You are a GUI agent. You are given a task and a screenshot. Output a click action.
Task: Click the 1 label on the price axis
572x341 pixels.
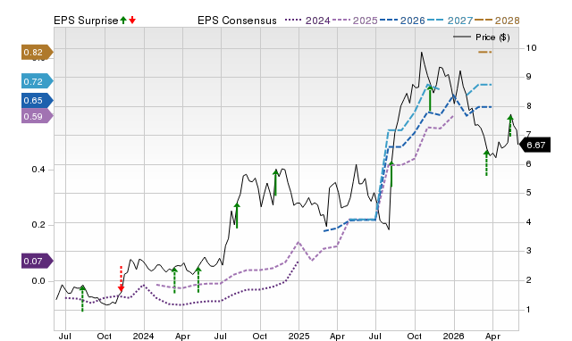(528, 309)
